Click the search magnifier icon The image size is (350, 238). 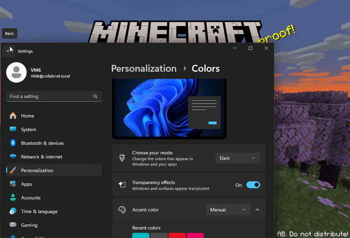pos(95,96)
